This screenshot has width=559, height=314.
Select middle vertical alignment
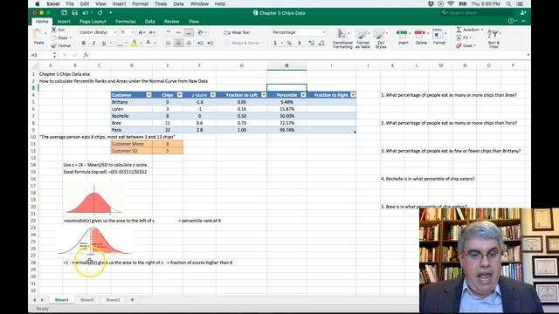pos(178,32)
